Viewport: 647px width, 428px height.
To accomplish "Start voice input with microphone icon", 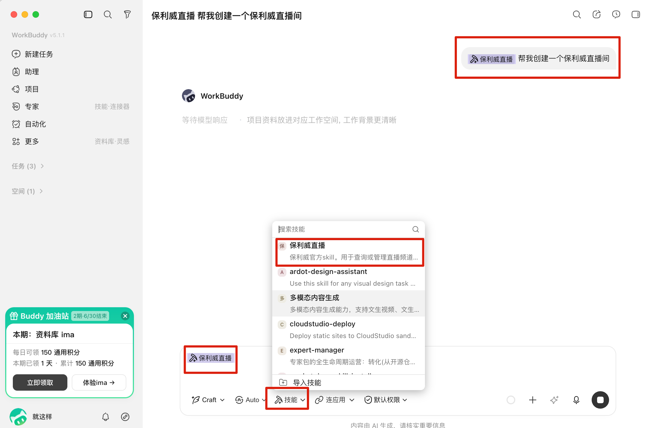I will [576, 400].
